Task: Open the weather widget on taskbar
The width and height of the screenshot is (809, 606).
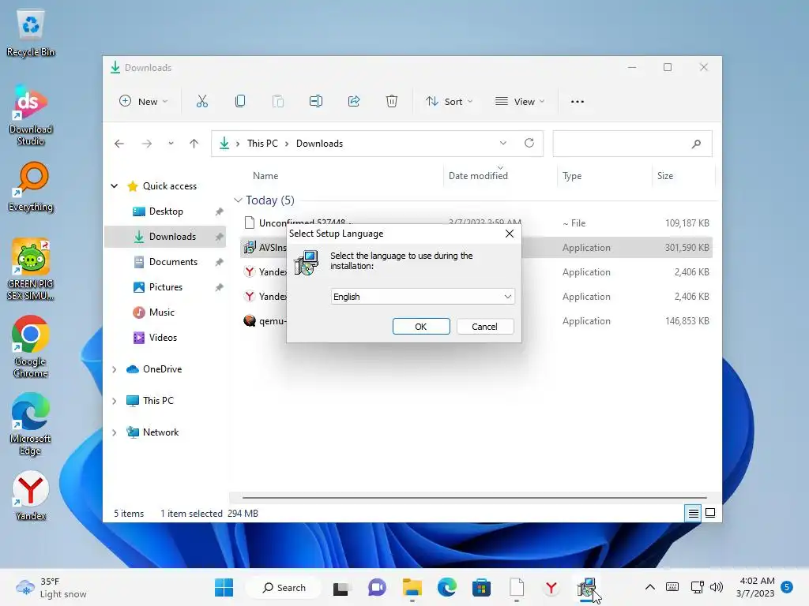Action: (51, 587)
